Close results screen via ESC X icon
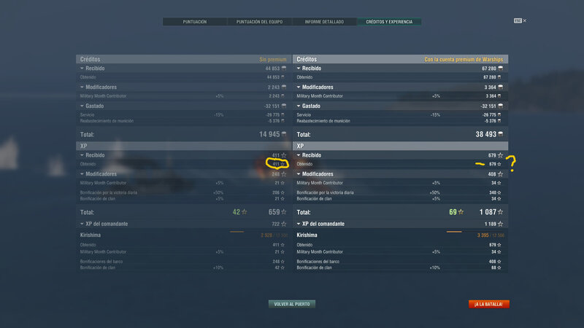The image size is (584, 328). point(520,21)
